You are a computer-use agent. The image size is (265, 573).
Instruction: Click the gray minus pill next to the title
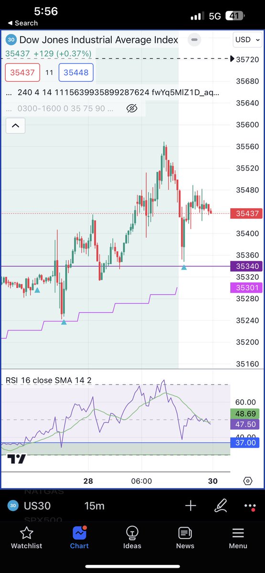pos(194,40)
